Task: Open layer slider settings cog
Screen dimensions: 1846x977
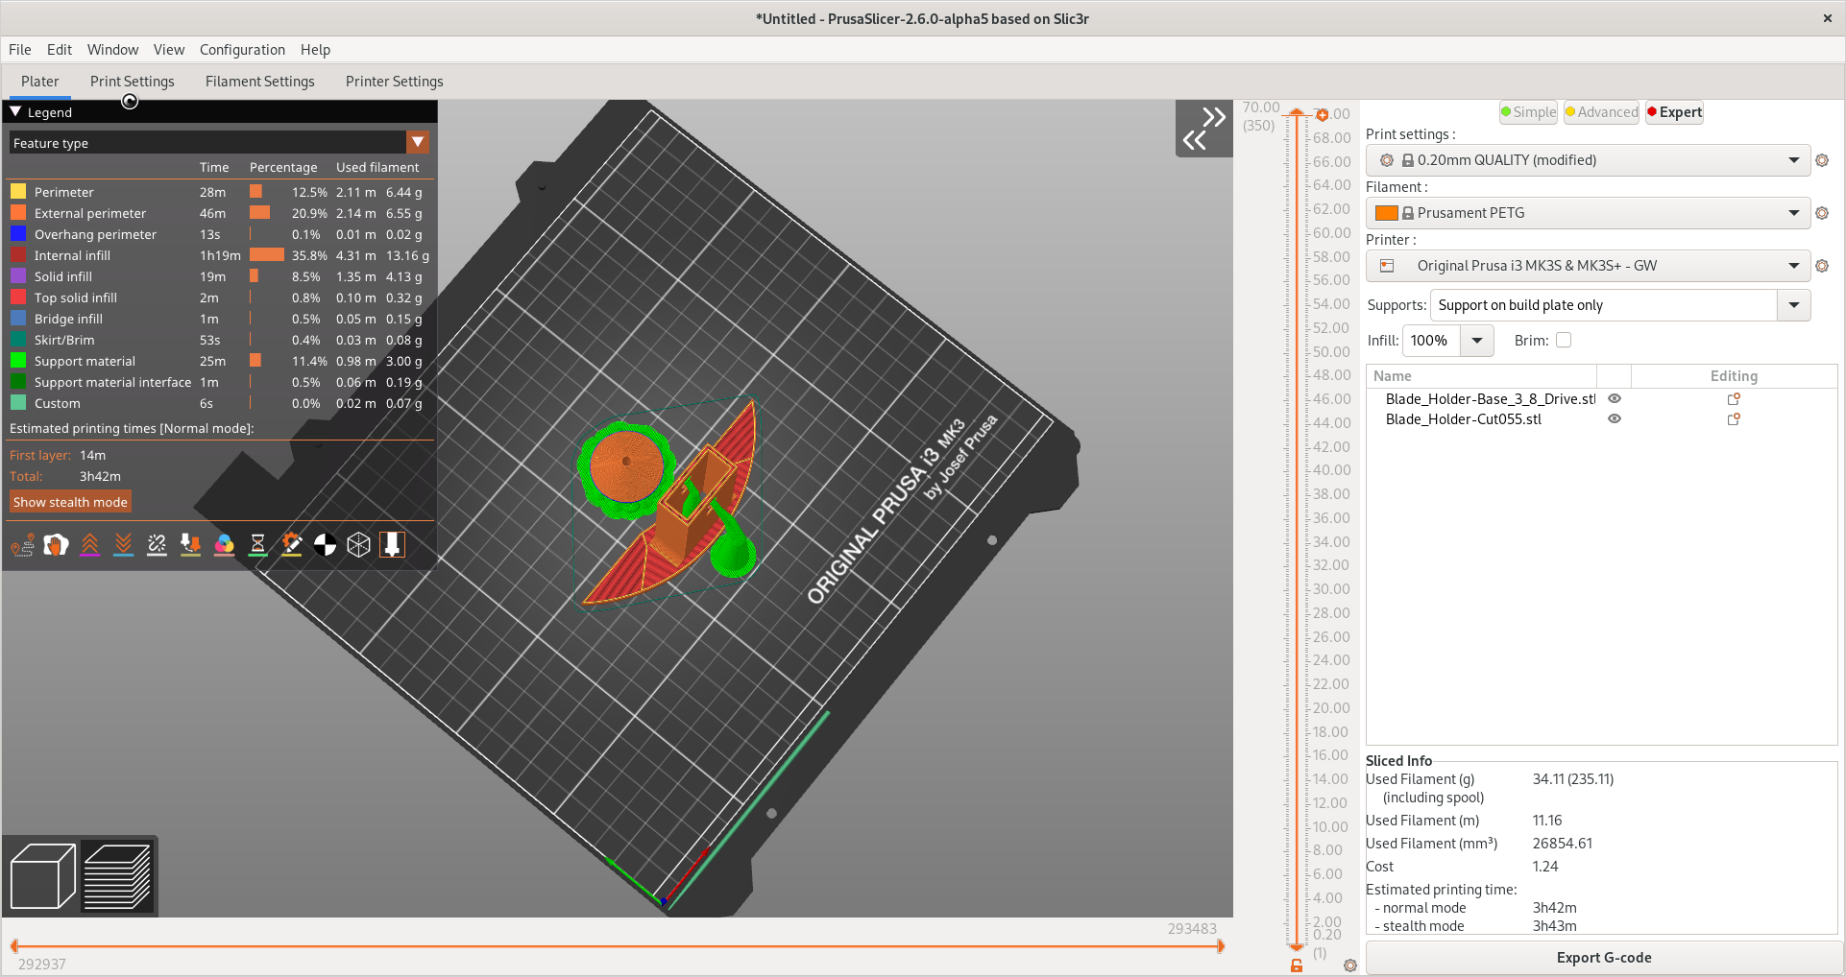Action: coord(1350,965)
